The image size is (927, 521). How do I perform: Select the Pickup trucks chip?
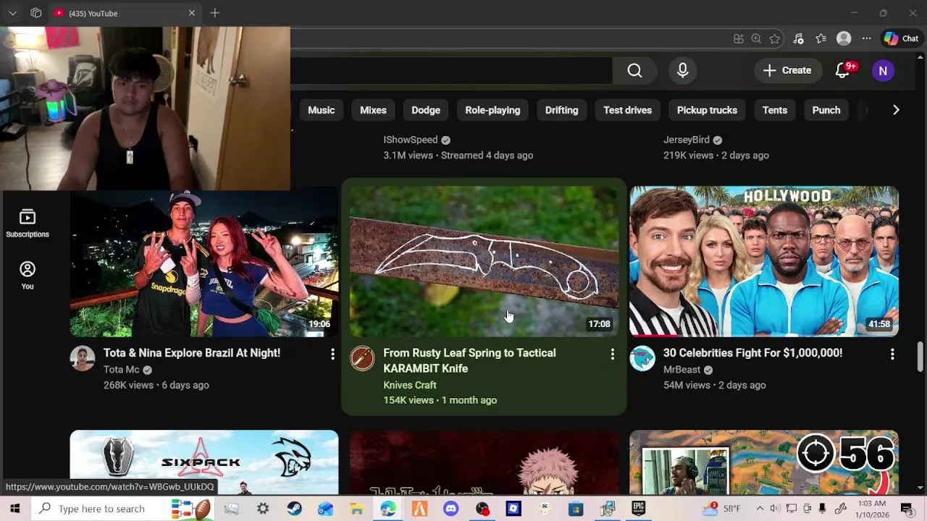tap(707, 110)
